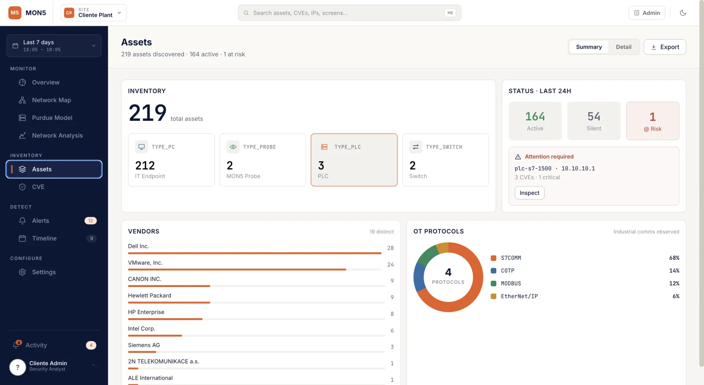Open Network Analysis page
Viewport: 704px width, 385px height.
54,135
